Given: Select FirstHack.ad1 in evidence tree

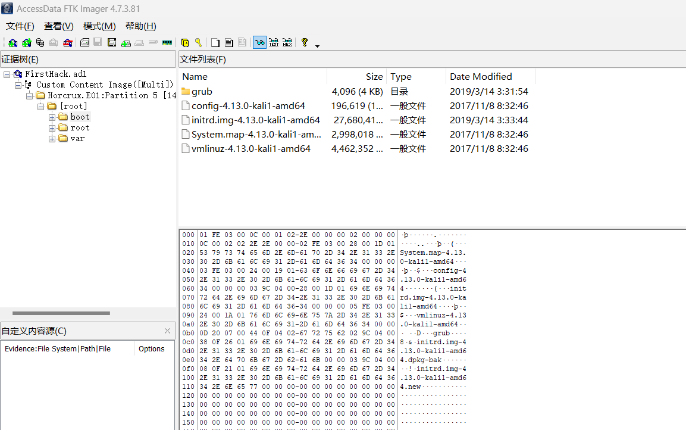Looking at the screenshot, I should click(55, 74).
